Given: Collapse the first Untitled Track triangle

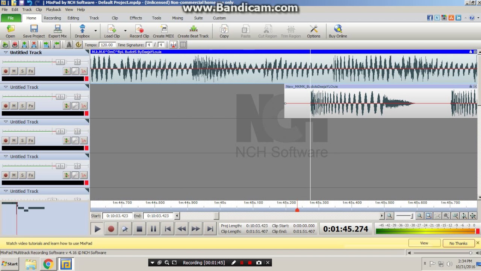Looking at the screenshot, I should (6, 53).
